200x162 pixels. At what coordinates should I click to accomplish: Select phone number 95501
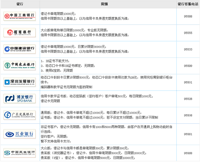pos(188,82)
